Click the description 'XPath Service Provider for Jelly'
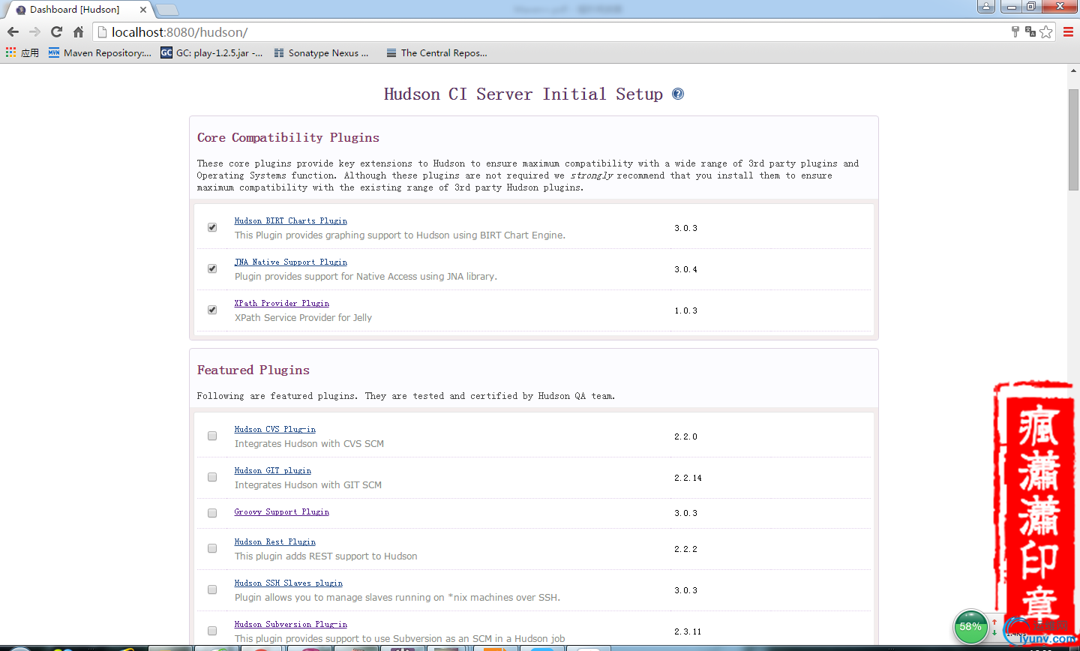1080x651 pixels. (x=303, y=318)
